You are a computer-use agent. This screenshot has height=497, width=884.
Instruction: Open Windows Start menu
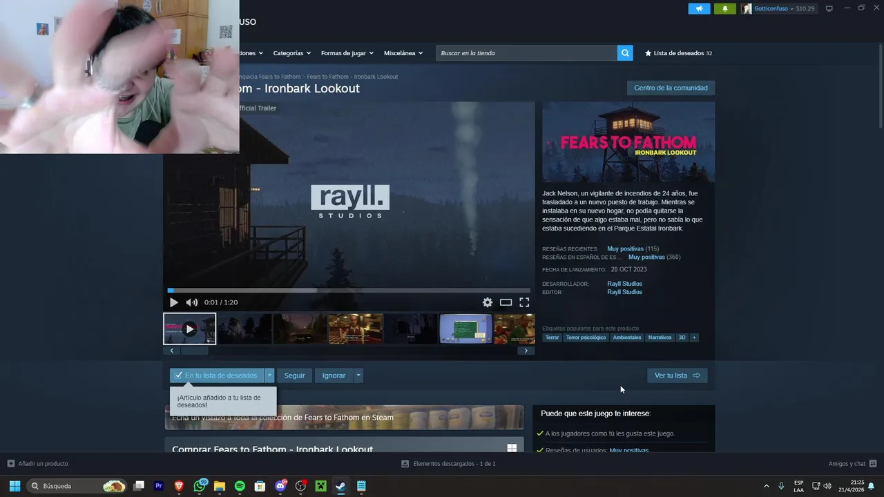click(15, 486)
